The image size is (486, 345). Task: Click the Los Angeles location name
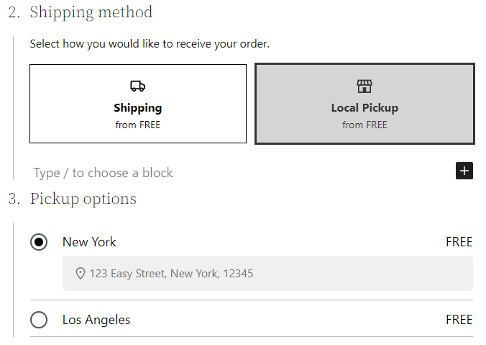click(96, 320)
